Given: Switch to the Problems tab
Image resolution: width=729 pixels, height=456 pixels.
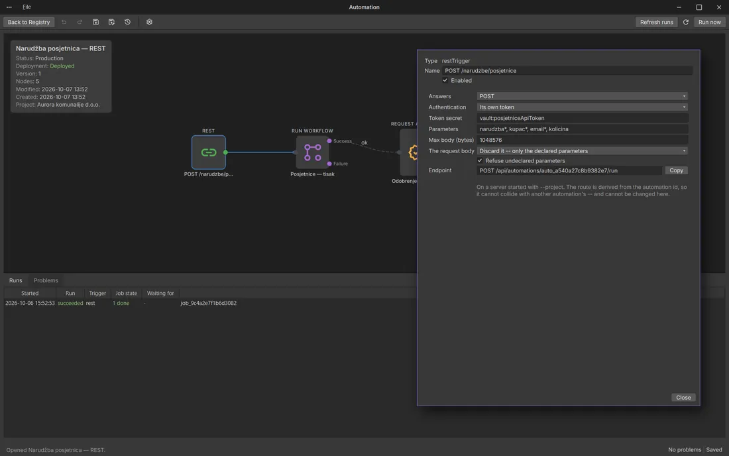Looking at the screenshot, I should tap(46, 280).
